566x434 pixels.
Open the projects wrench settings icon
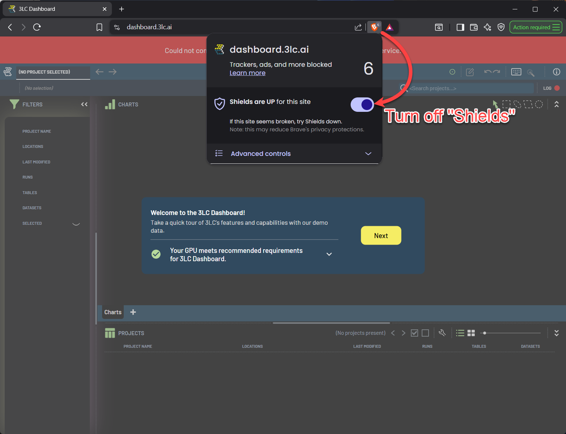coord(442,333)
